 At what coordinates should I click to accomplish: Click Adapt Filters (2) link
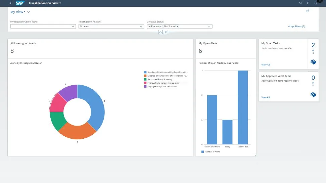[x=296, y=26]
